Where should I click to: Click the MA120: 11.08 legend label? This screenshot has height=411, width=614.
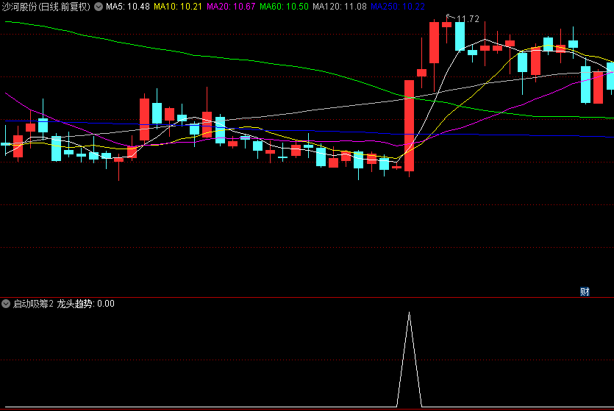(x=339, y=7)
